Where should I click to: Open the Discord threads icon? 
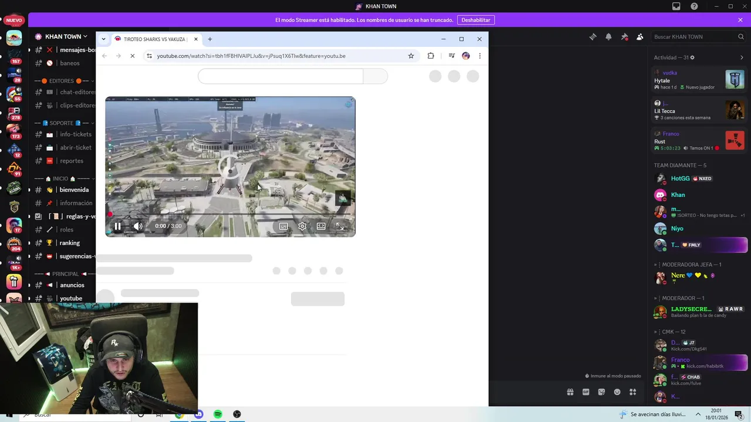pyautogui.click(x=593, y=36)
